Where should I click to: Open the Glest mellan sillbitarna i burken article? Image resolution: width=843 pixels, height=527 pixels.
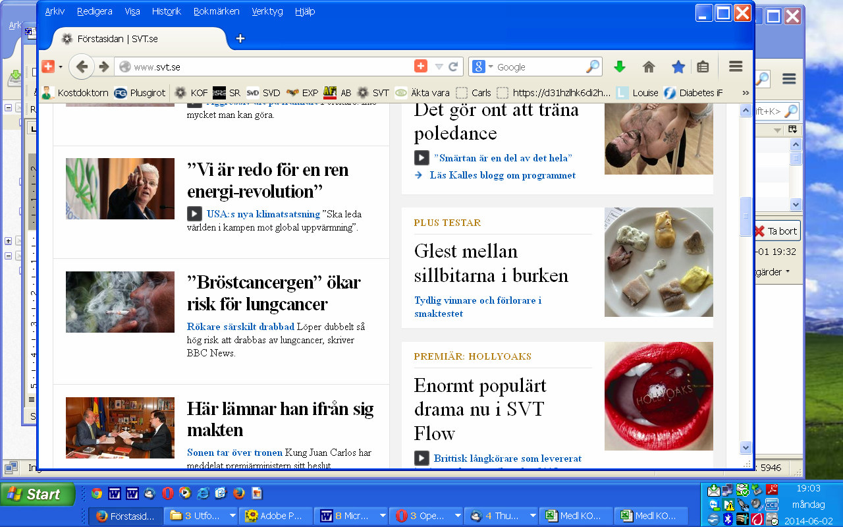pyautogui.click(x=491, y=263)
